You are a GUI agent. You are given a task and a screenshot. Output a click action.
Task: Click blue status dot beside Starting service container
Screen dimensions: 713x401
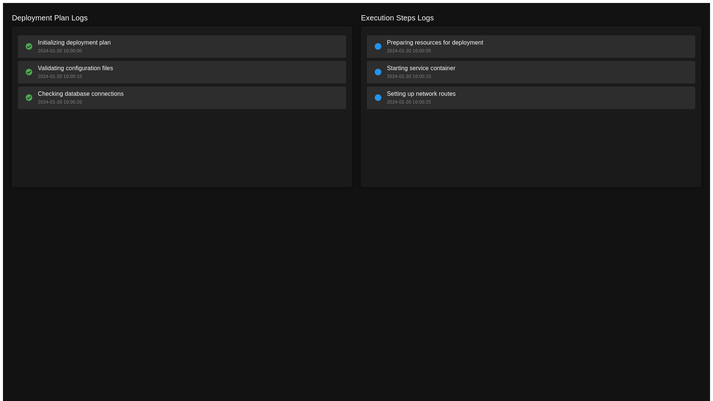pos(378,72)
